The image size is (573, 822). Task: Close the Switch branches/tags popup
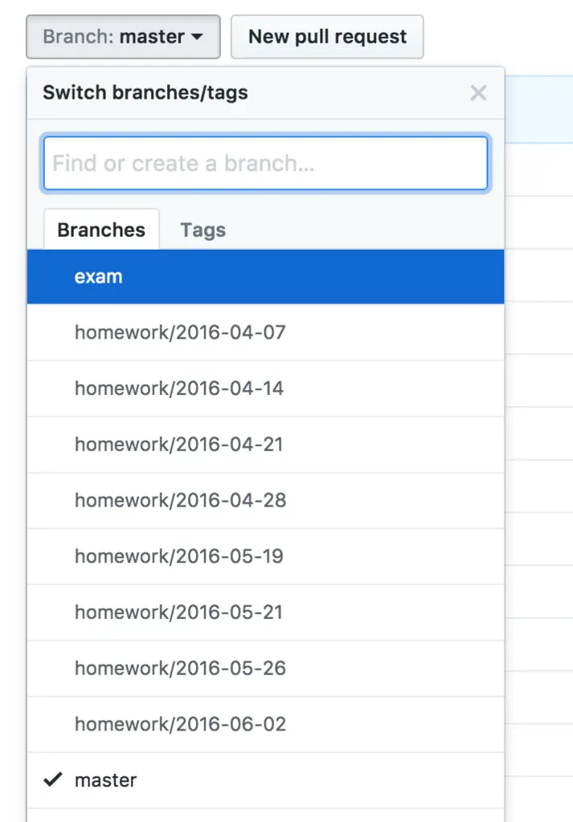coord(478,93)
